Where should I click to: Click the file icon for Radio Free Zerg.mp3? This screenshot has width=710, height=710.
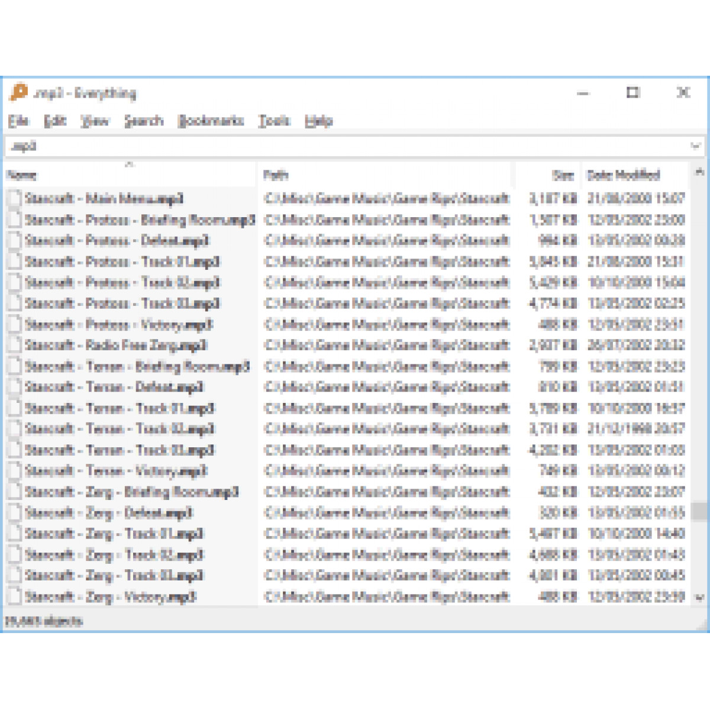point(15,345)
